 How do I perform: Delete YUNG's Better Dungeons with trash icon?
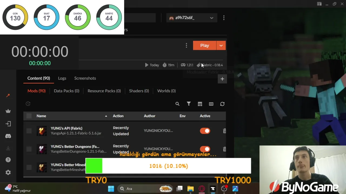click(x=224, y=149)
